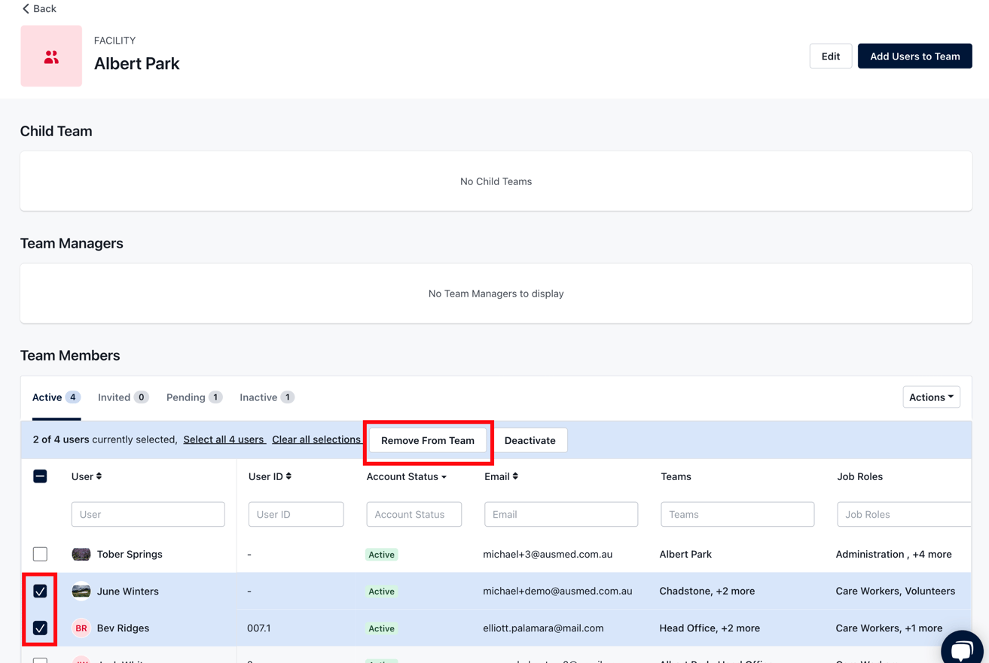Click email michael+3@ausmed.com.au
989x663 pixels.
click(x=548, y=555)
